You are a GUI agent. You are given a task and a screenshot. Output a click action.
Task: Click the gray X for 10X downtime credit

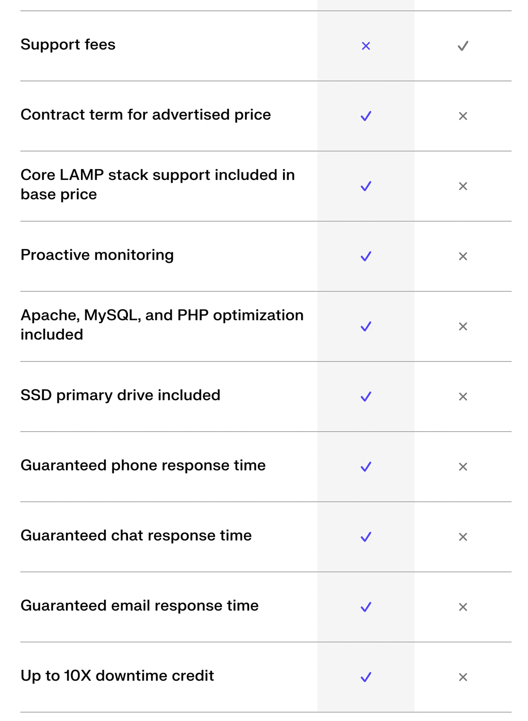pyautogui.click(x=463, y=677)
